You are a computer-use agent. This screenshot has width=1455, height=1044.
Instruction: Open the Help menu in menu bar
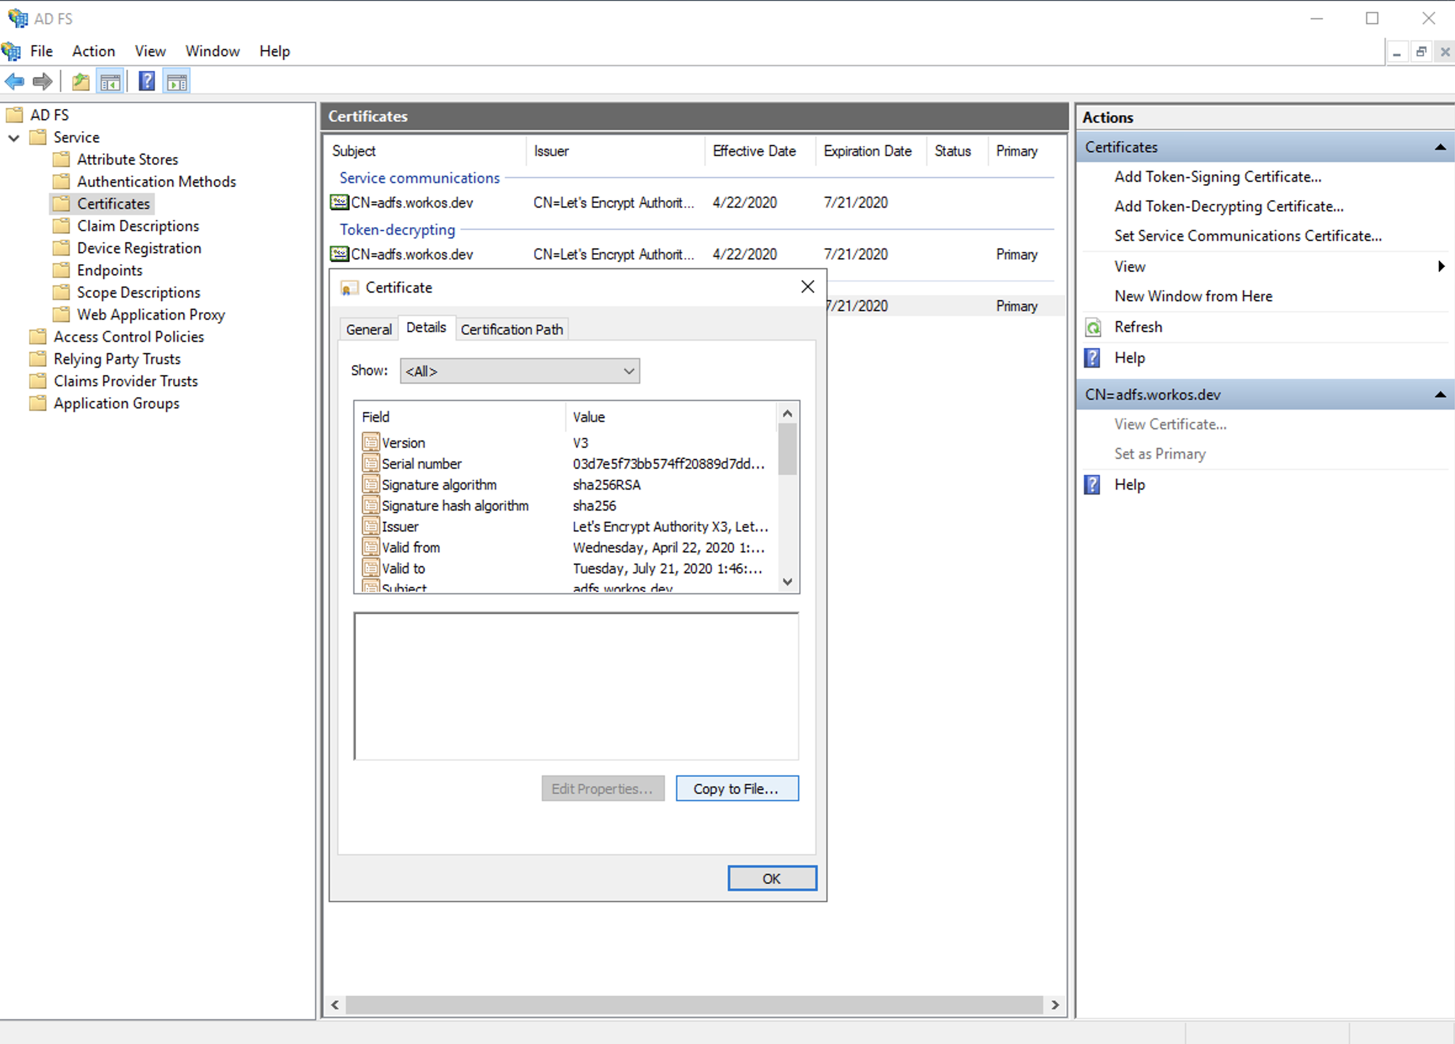pyautogui.click(x=275, y=51)
